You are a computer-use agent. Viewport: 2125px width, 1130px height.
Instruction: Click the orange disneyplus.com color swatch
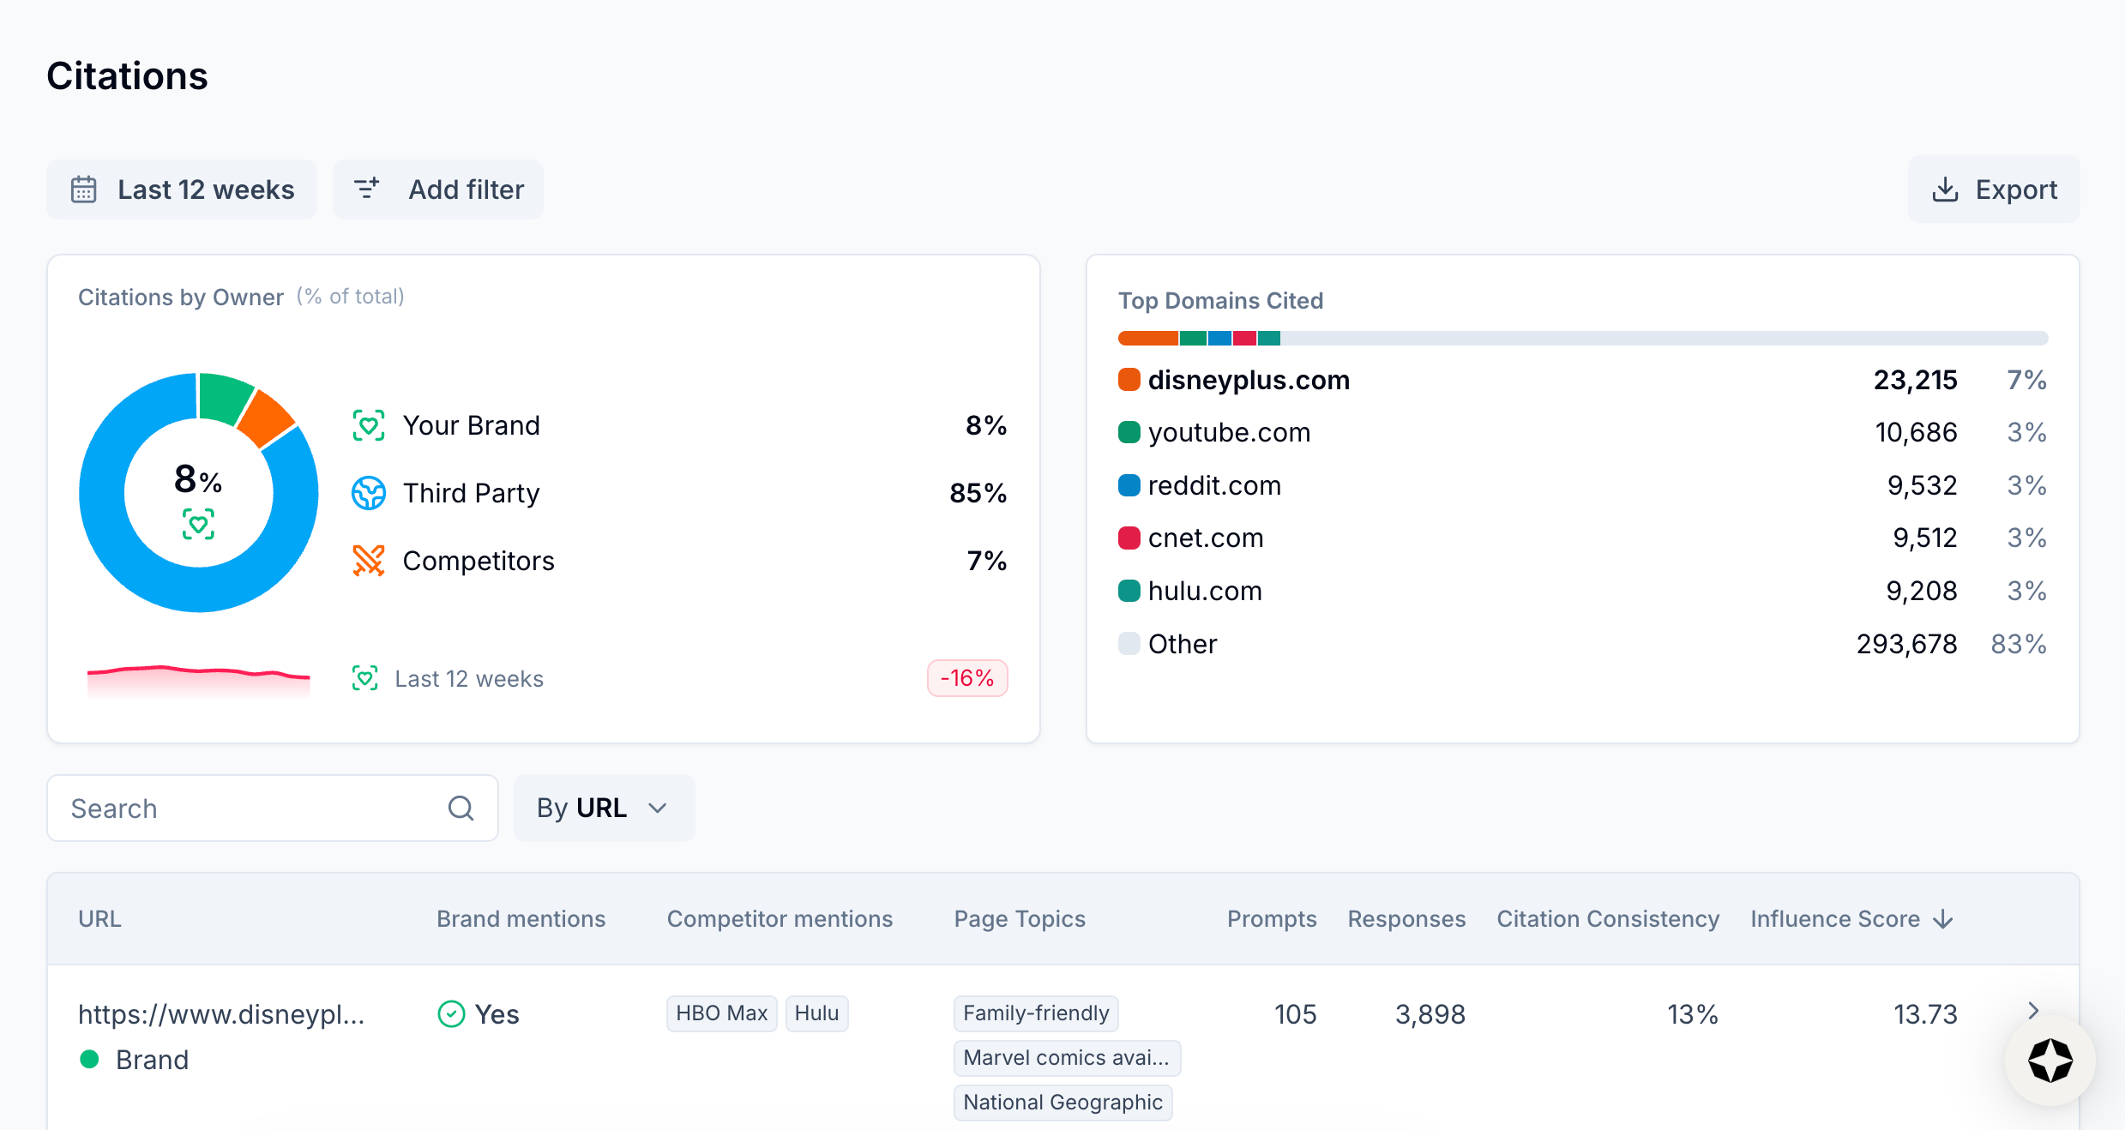click(1129, 380)
